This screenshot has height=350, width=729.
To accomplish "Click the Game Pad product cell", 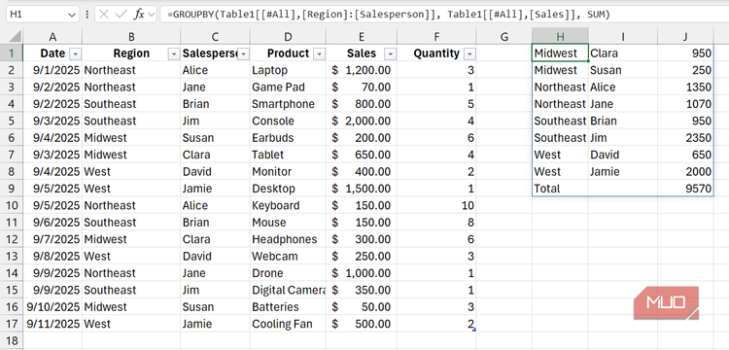I will (x=289, y=87).
